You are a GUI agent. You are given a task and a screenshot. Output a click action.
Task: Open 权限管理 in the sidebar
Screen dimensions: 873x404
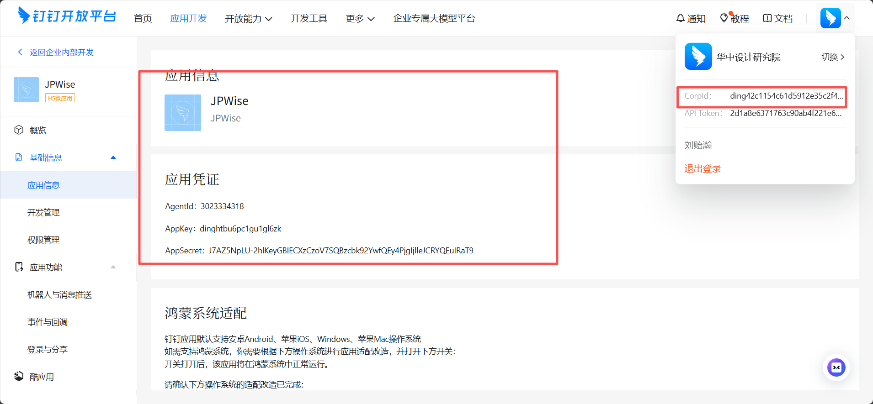tap(43, 240)
